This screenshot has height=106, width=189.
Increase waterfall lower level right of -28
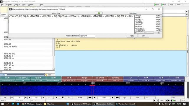[26, 97]
